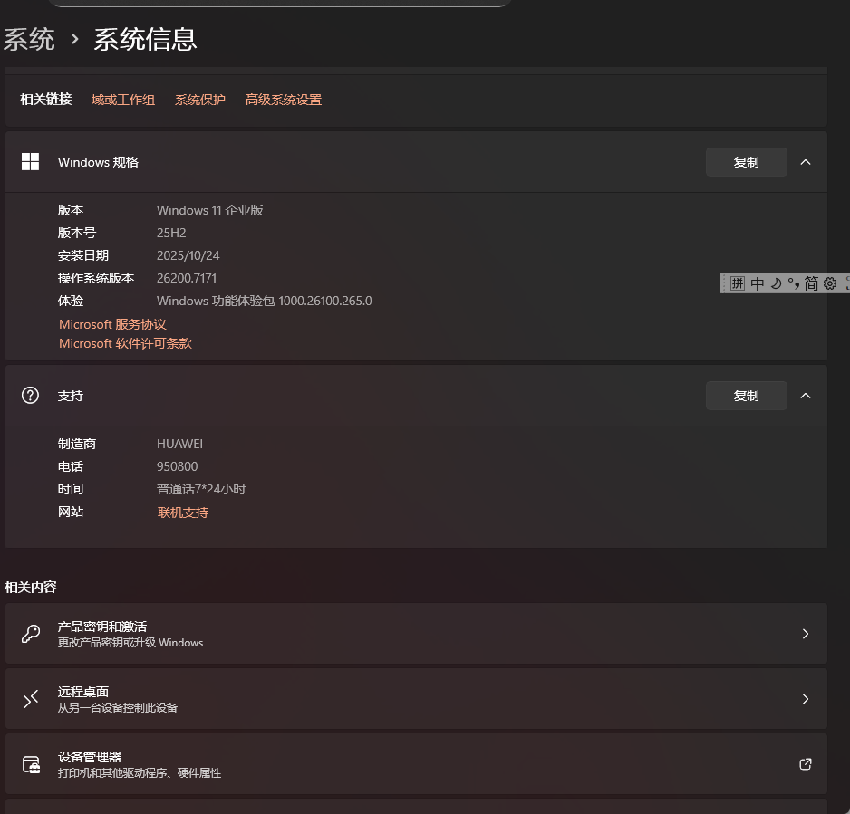Image resolution: width=850 pixels, height=814 pixels.
Task: Click the 支持 section heading
Action: tap(71, 396)
